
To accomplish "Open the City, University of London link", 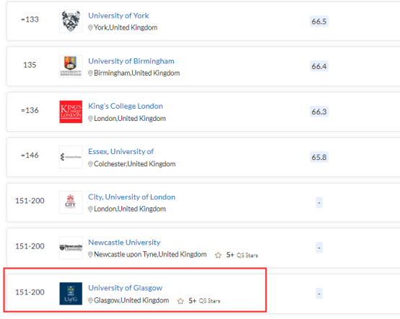I will point(131,197).
